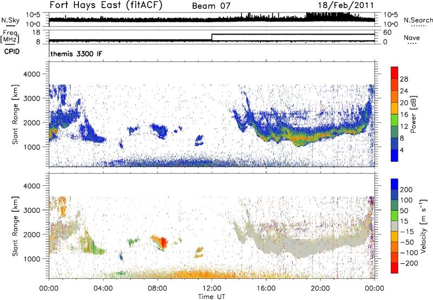This screenshot has height=300, width=433.
Task: Click the date '18/Feb/2011'
Action: click(x=346, y=5)
